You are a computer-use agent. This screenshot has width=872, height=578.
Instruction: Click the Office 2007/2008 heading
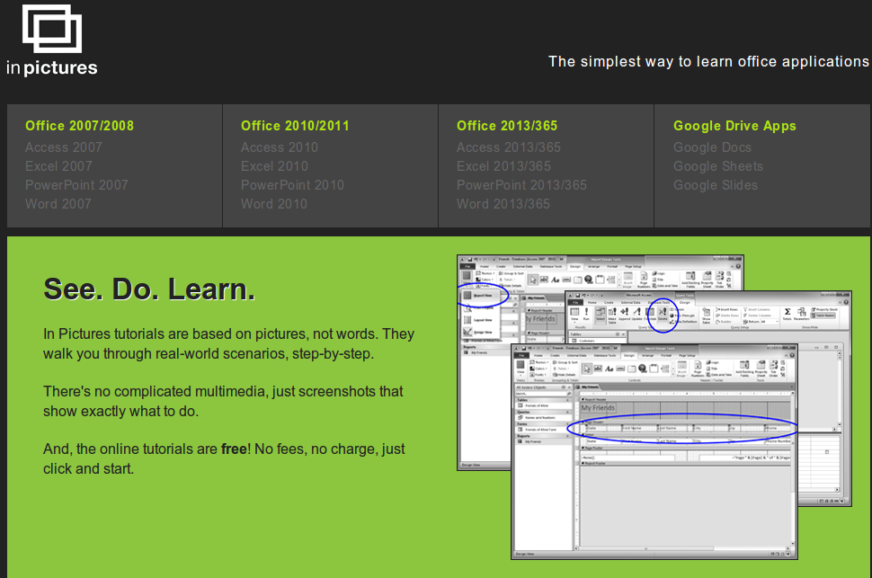[79, 126]
